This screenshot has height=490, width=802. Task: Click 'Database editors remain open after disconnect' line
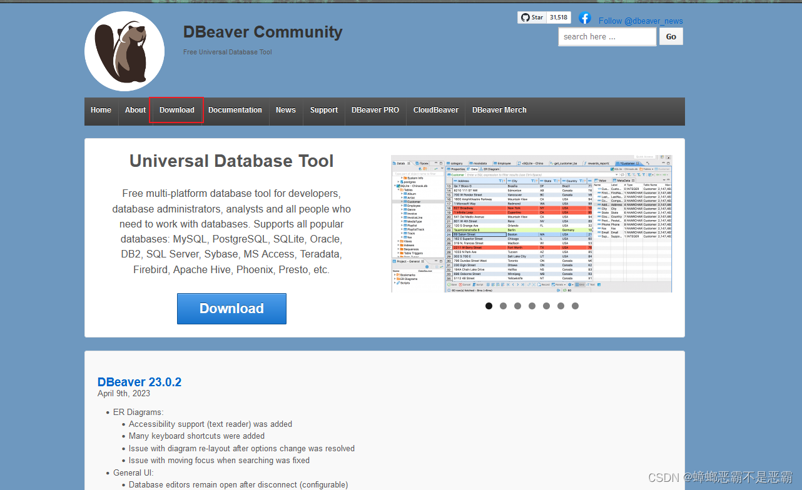click(x=238, y=485)
